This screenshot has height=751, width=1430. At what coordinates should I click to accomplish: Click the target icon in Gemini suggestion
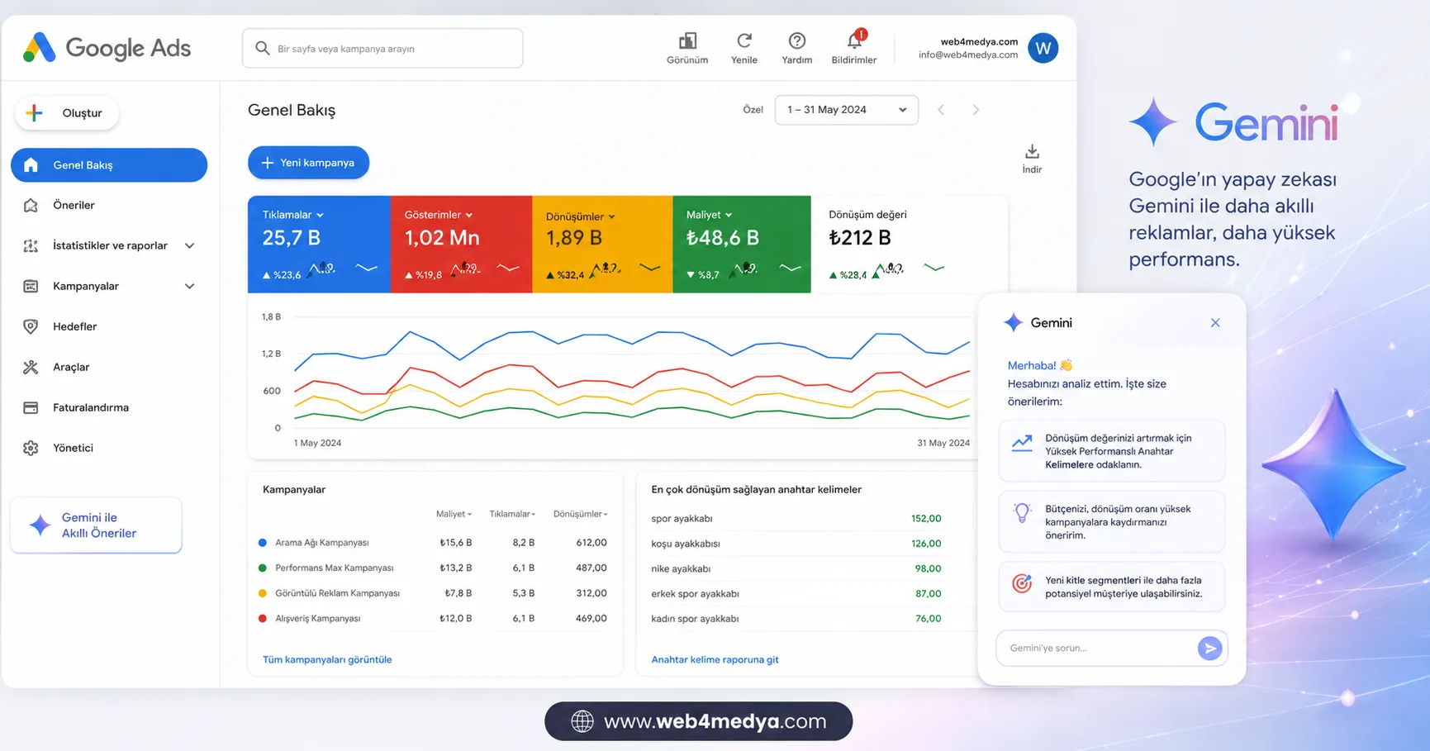[x=1022, y=584]
